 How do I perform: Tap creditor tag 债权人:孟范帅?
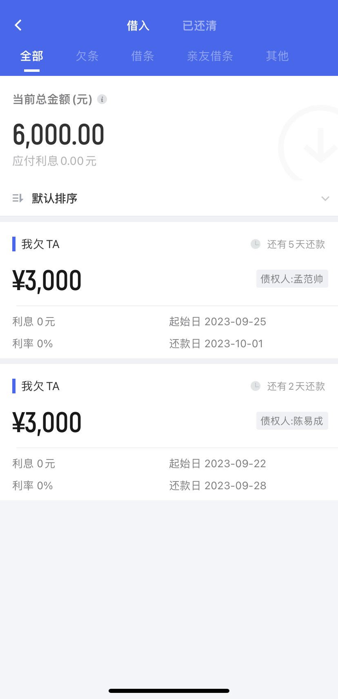292,279
